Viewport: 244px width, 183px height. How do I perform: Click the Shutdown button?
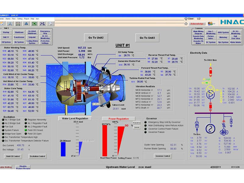pyautogui.click(x=19, y=32)
